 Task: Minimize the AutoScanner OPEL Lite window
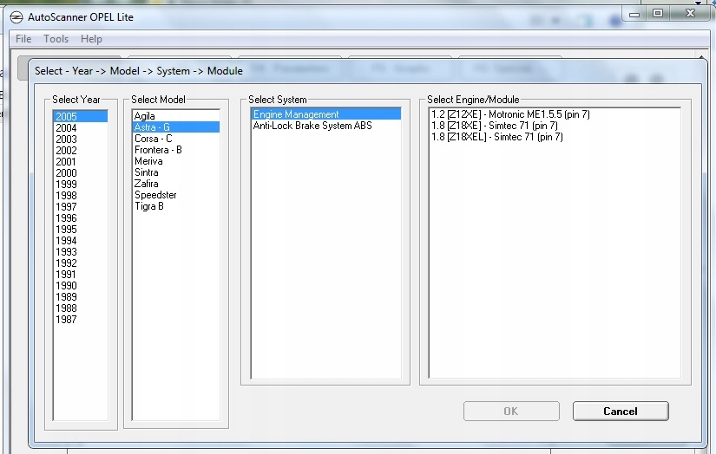click(634, 14)
